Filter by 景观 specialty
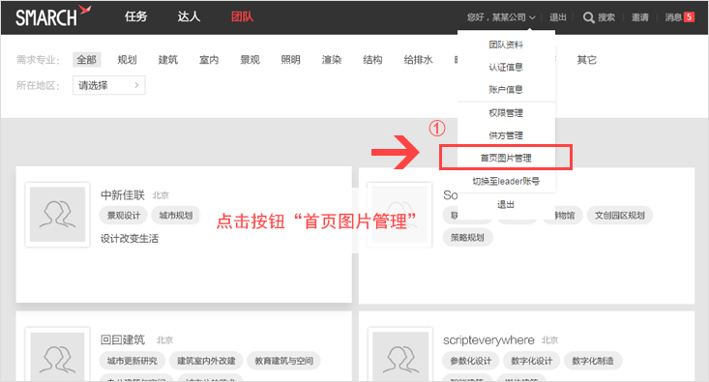 (251, 60)
